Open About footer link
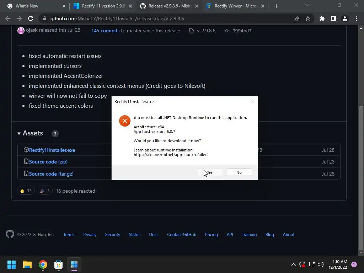 click(x=289, y=235)
